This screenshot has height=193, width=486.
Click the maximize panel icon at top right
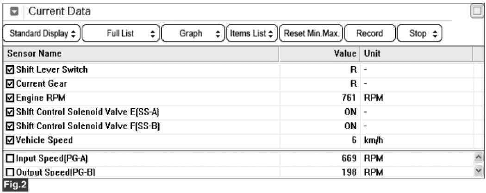477,12
